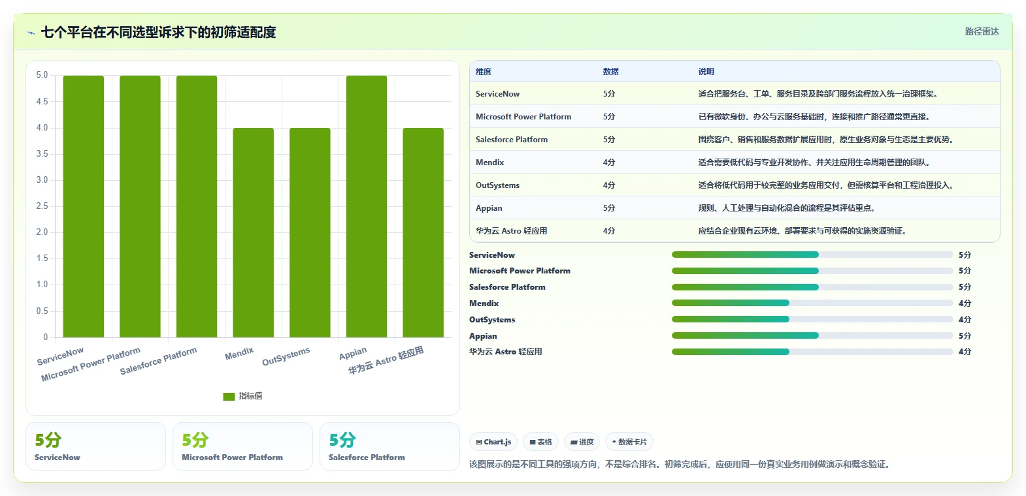Viewport: 1026px width, 496px height.
Task: Click the blue icon beside the page title
Action: [31, 33]
